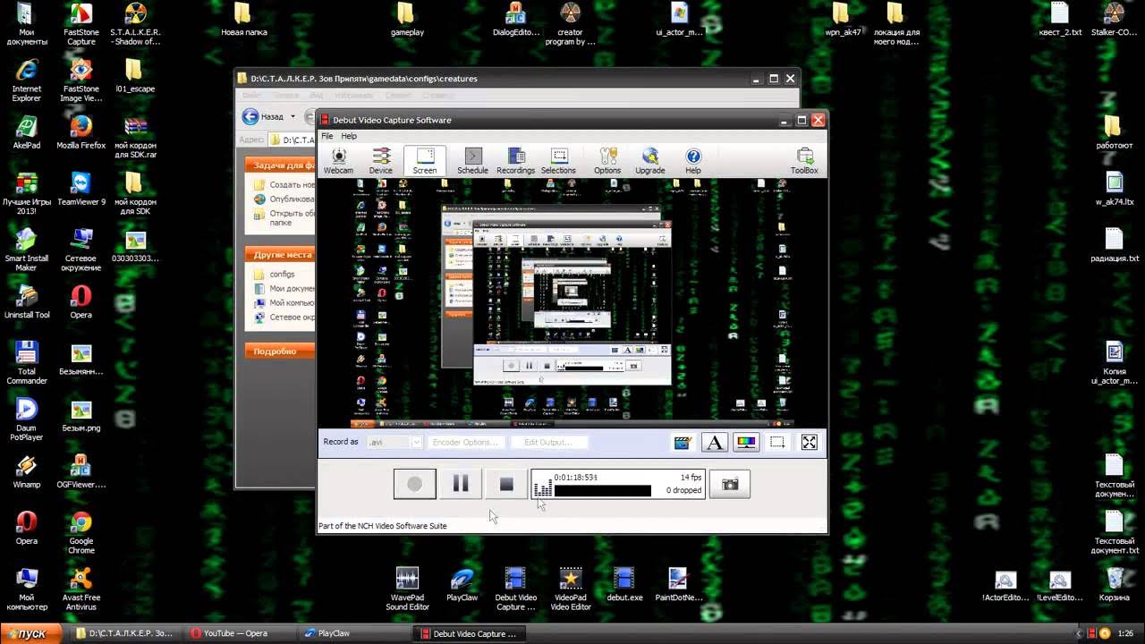This screenshot has height=644, width=1145.
Task: Open the Help menu in Debut
Action: pyautogui.click(x=349, y=136)
